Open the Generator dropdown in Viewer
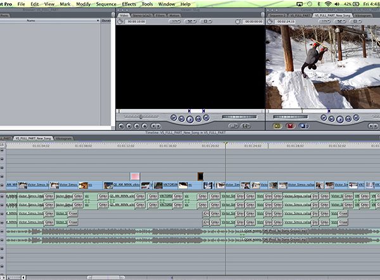The image size is (380, 280). 246,126
